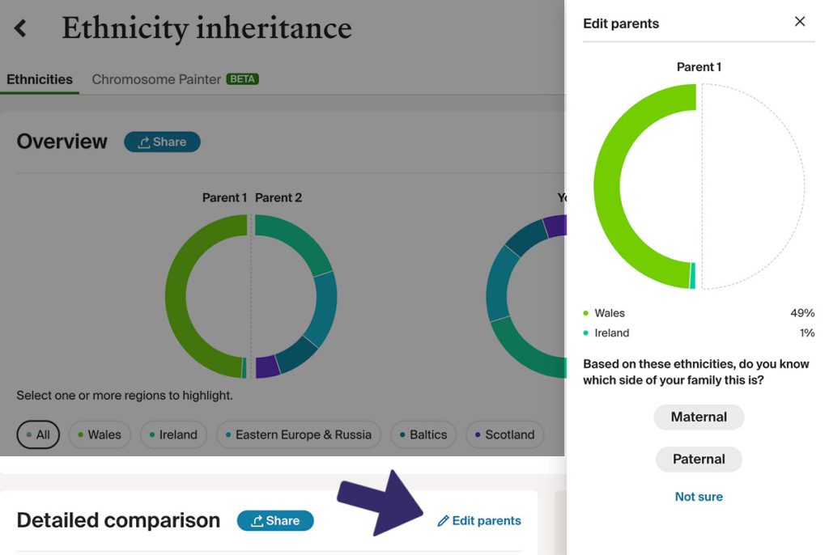Choose Paternal for Parent 1
829x555 pixels.
pyautogui.click(x=699, y=459)
